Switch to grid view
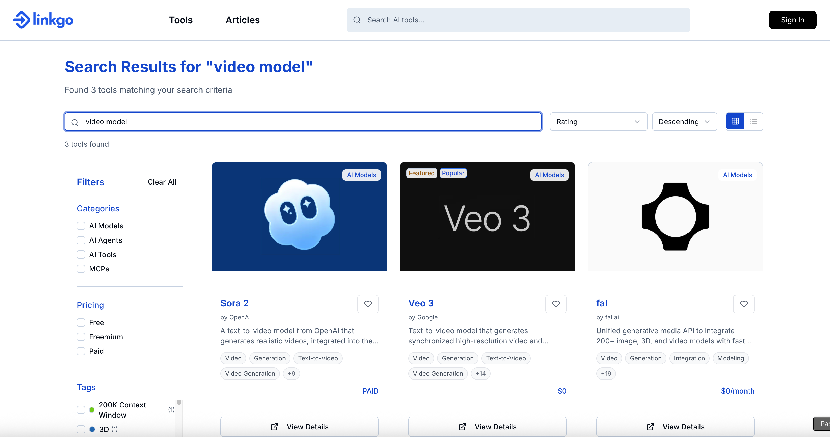 point(735,121)
